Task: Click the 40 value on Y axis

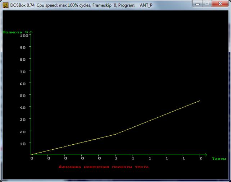Action: 23,108
